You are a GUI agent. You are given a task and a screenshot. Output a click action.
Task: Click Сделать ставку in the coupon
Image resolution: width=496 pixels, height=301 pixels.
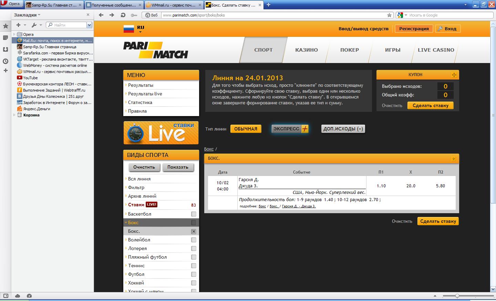(x=431, y=106)
